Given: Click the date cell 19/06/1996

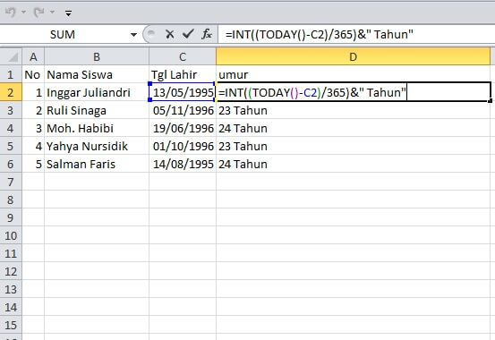Looking at the screenshot, I should pos(183,128).
